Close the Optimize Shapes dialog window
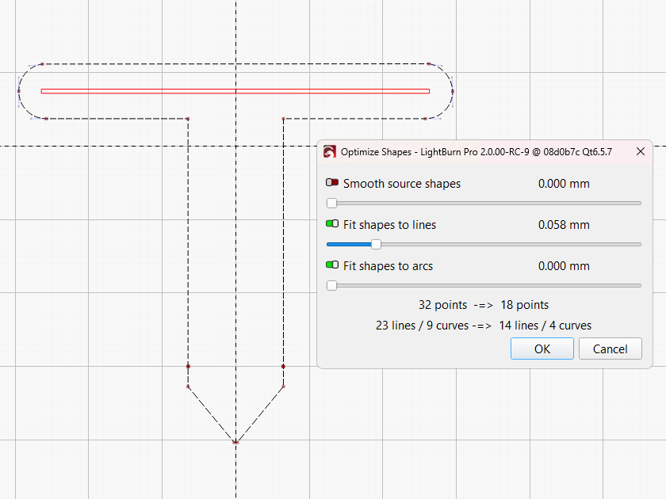This screenshot has height=499, width=666. click(641, 151)
